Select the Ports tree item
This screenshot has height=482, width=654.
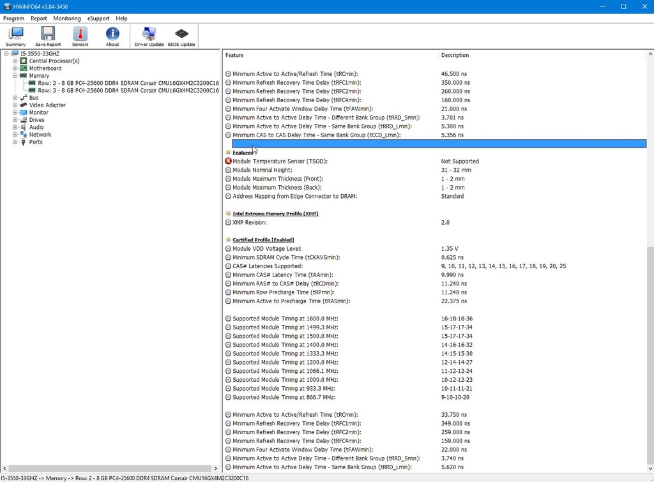(x=36, y=142)
